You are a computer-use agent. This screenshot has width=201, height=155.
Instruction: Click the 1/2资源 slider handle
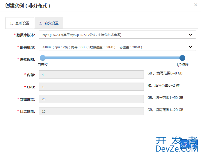tap(182, 58)
